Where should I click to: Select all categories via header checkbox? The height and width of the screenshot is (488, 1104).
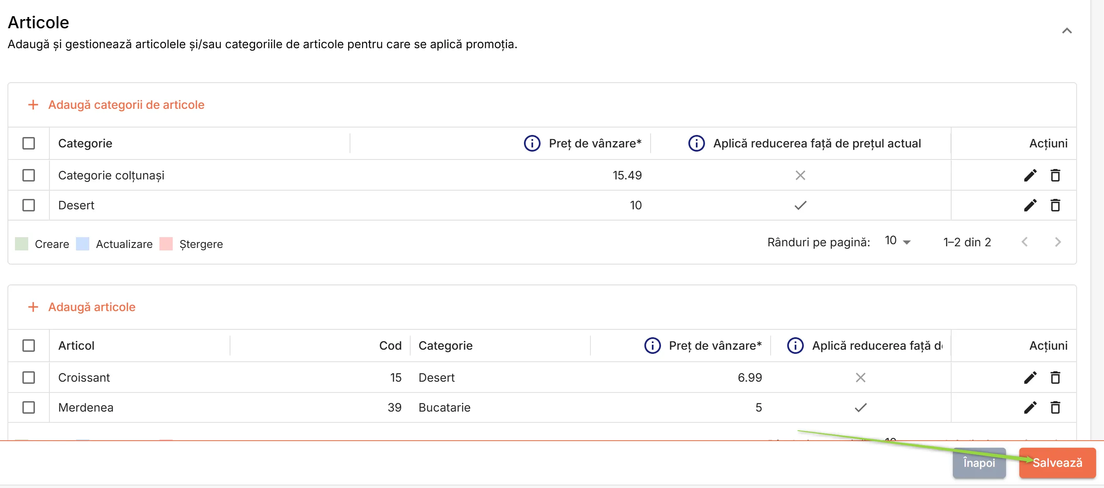pyautogui.click(x=29, y=143)
